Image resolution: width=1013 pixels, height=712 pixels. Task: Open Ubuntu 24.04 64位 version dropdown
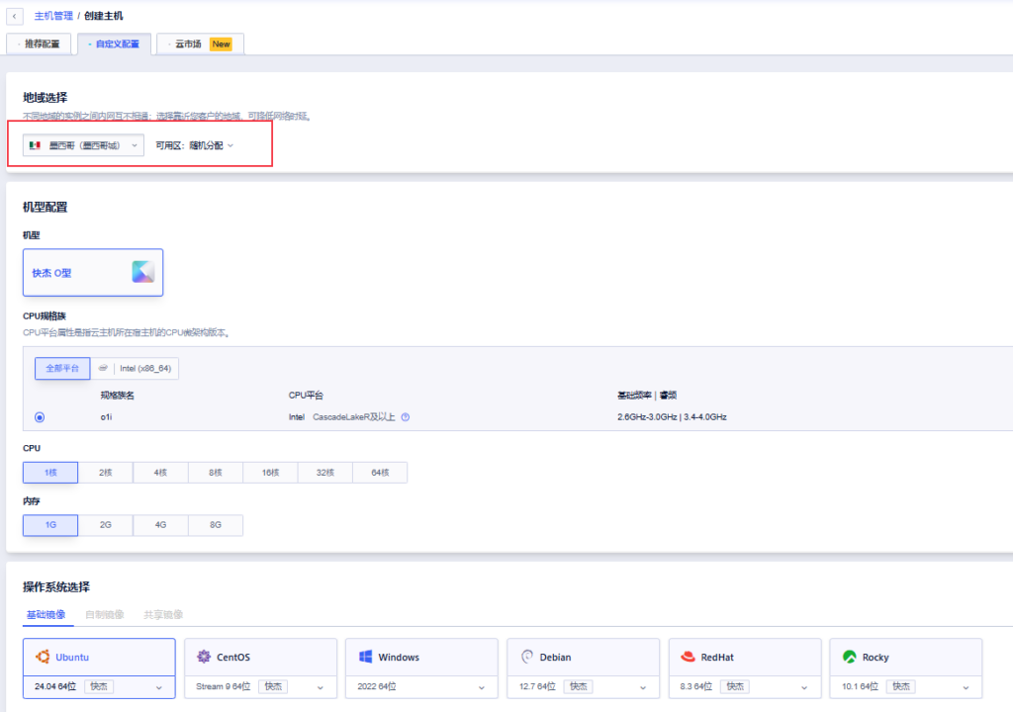(x=99, y=687)
